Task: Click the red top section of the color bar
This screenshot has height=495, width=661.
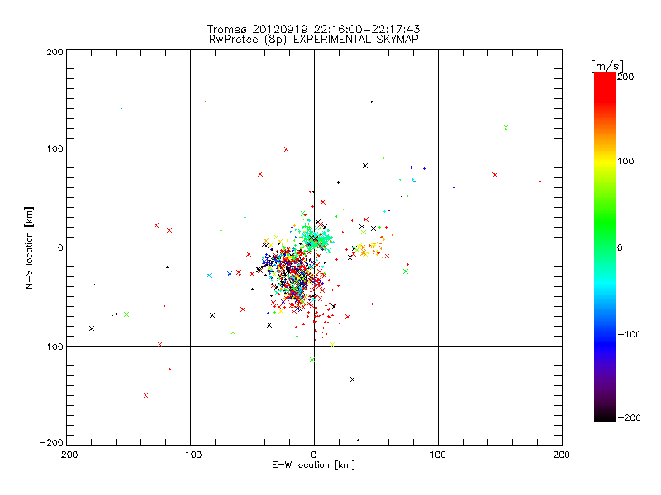Action: pyautogui.click(x=605, y=87)
